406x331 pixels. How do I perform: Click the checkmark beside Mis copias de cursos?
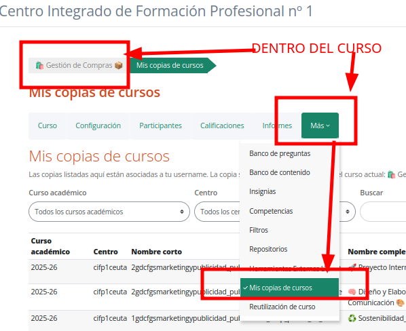[246, 288]
